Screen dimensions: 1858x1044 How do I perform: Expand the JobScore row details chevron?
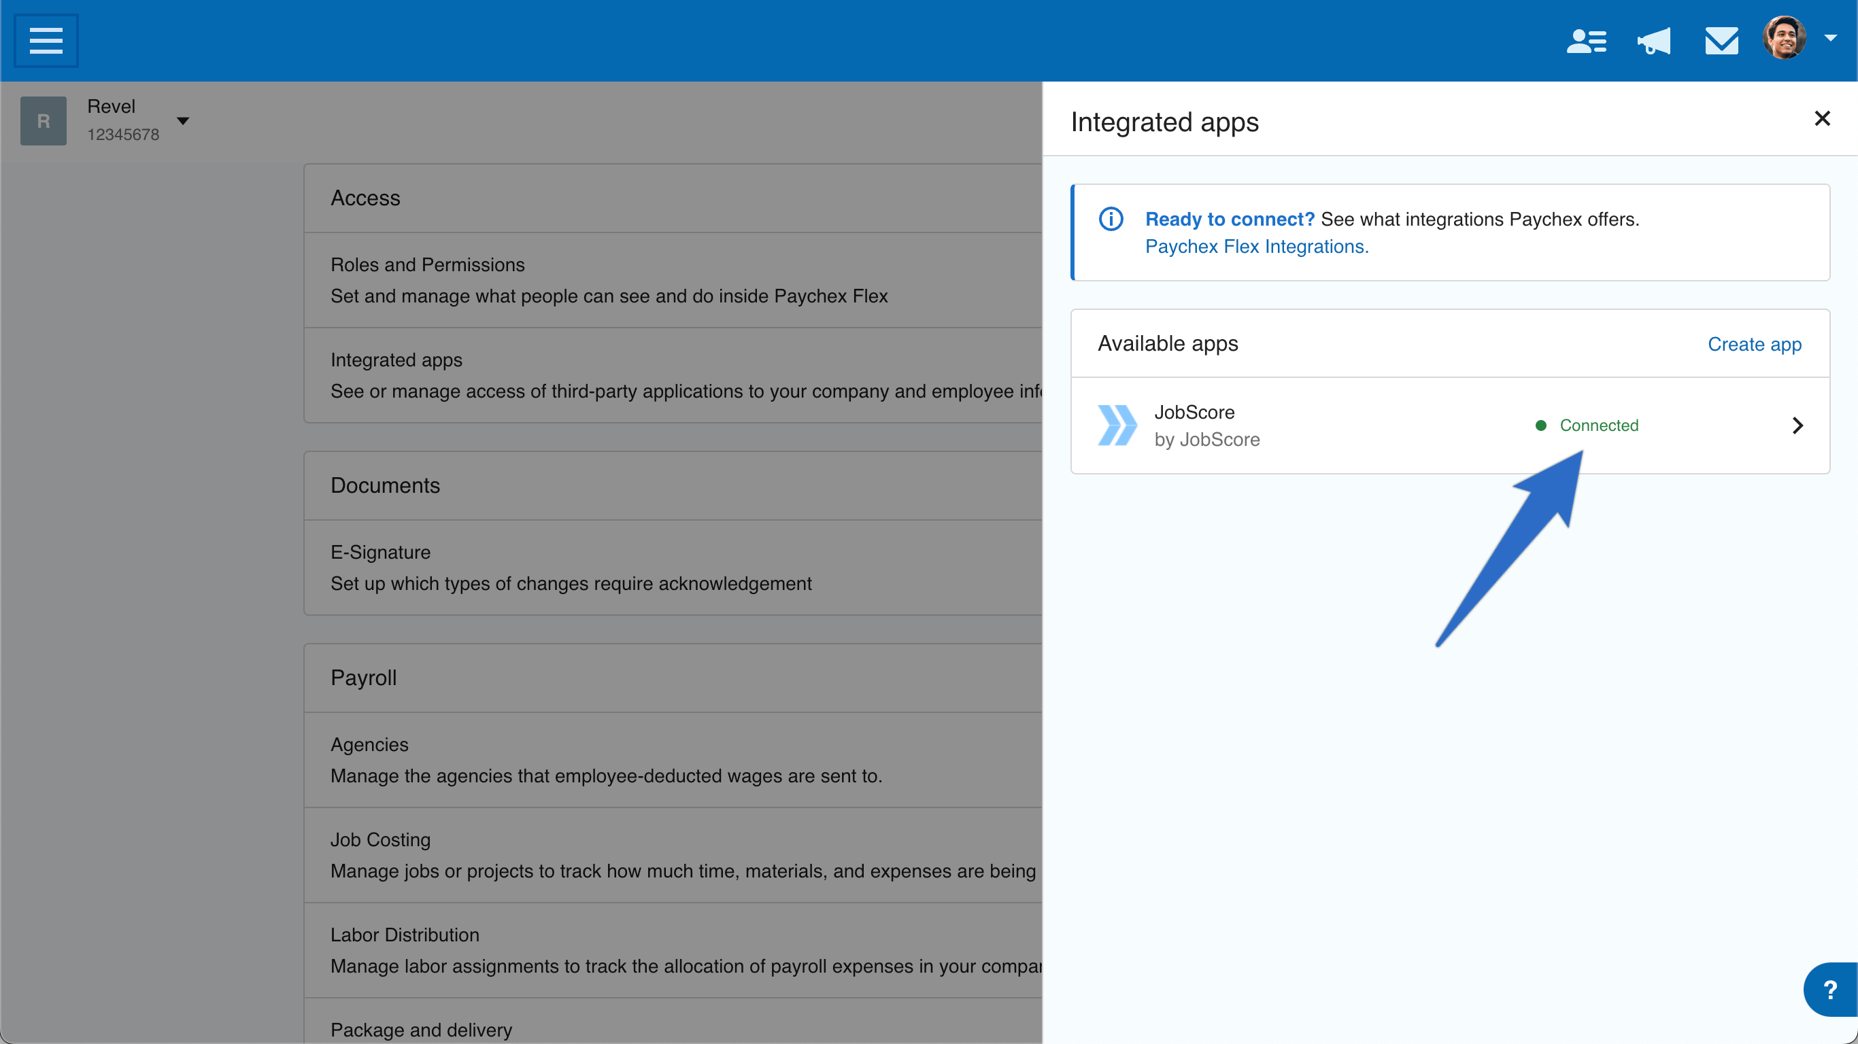click(x=1798, y=425)
